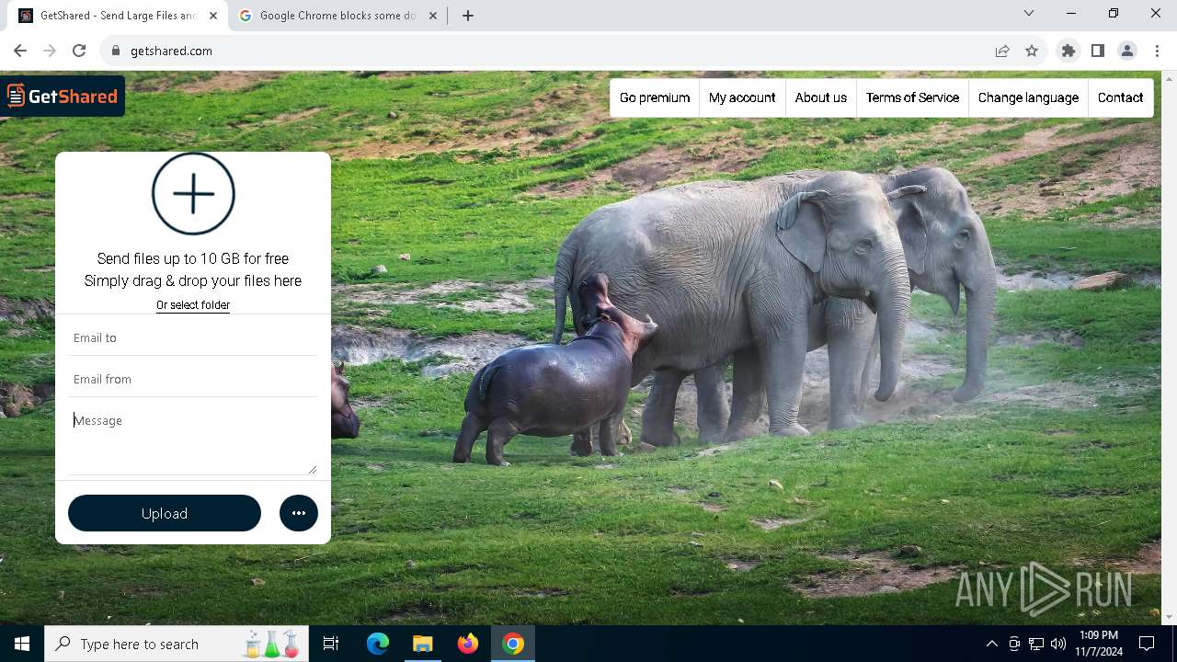The width and height of the screenshot is (1177, 662).
Task: Click the browser forward arrow
Action: (50, 51)
